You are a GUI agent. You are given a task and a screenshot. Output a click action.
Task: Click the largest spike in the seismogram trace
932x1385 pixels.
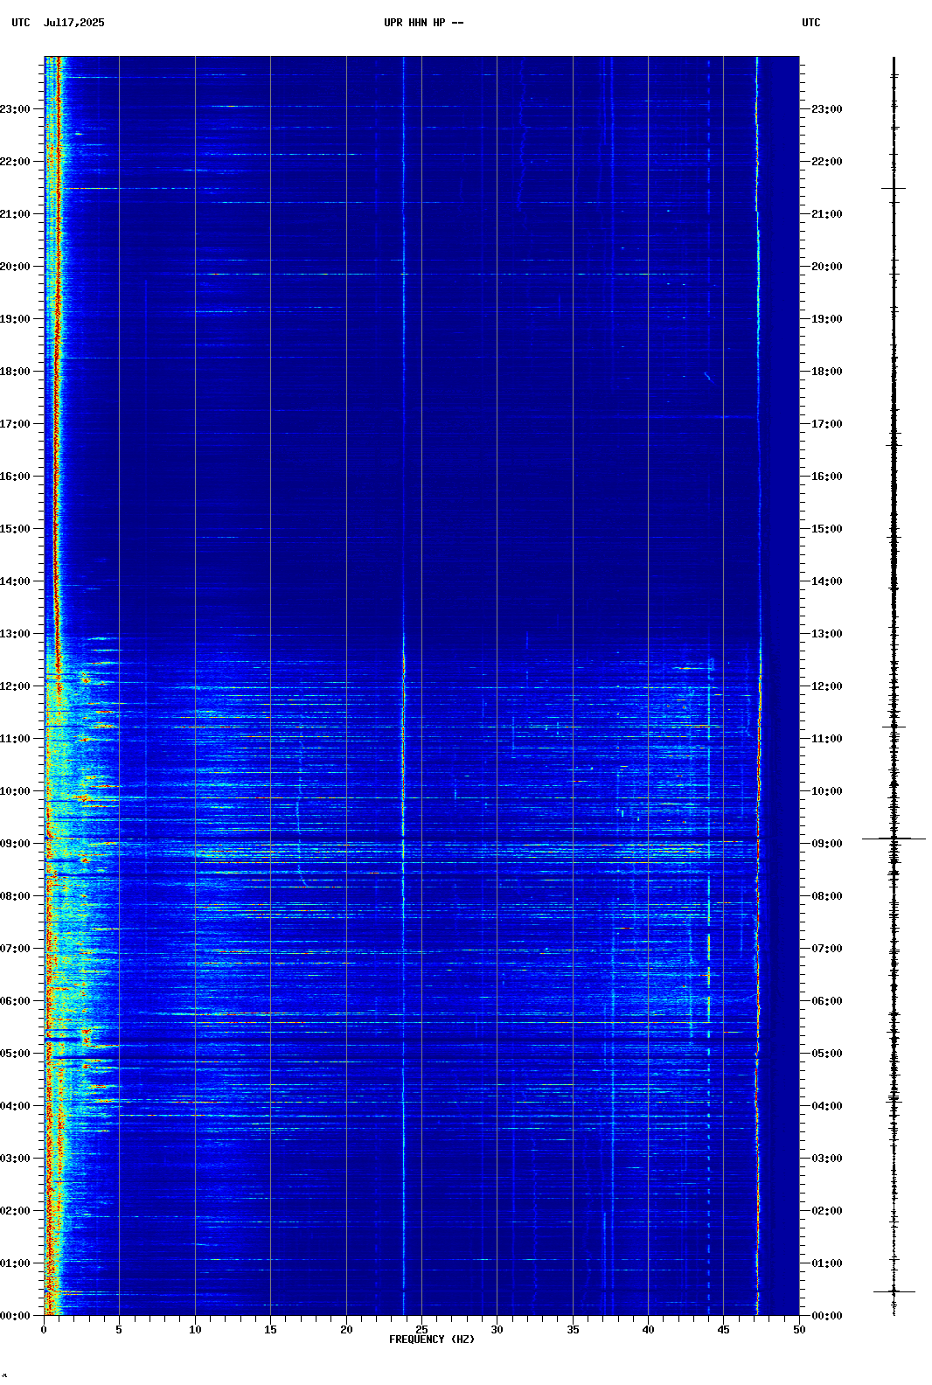894,839
